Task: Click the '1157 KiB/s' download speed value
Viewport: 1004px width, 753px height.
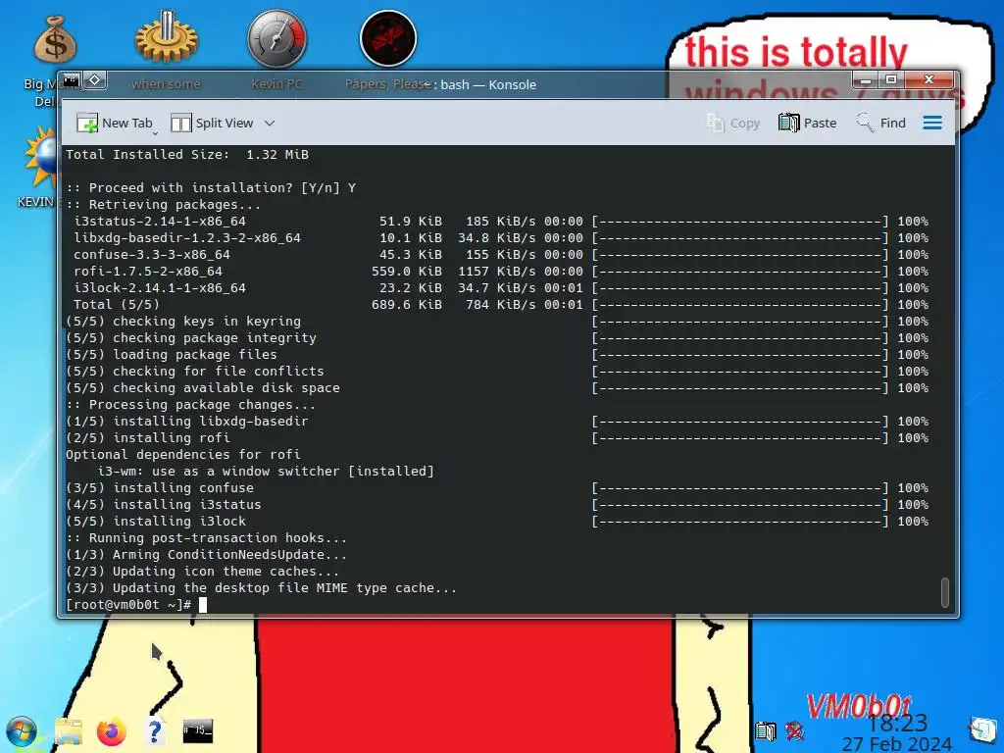Action: pyautogui.click(x=497, y=271)
